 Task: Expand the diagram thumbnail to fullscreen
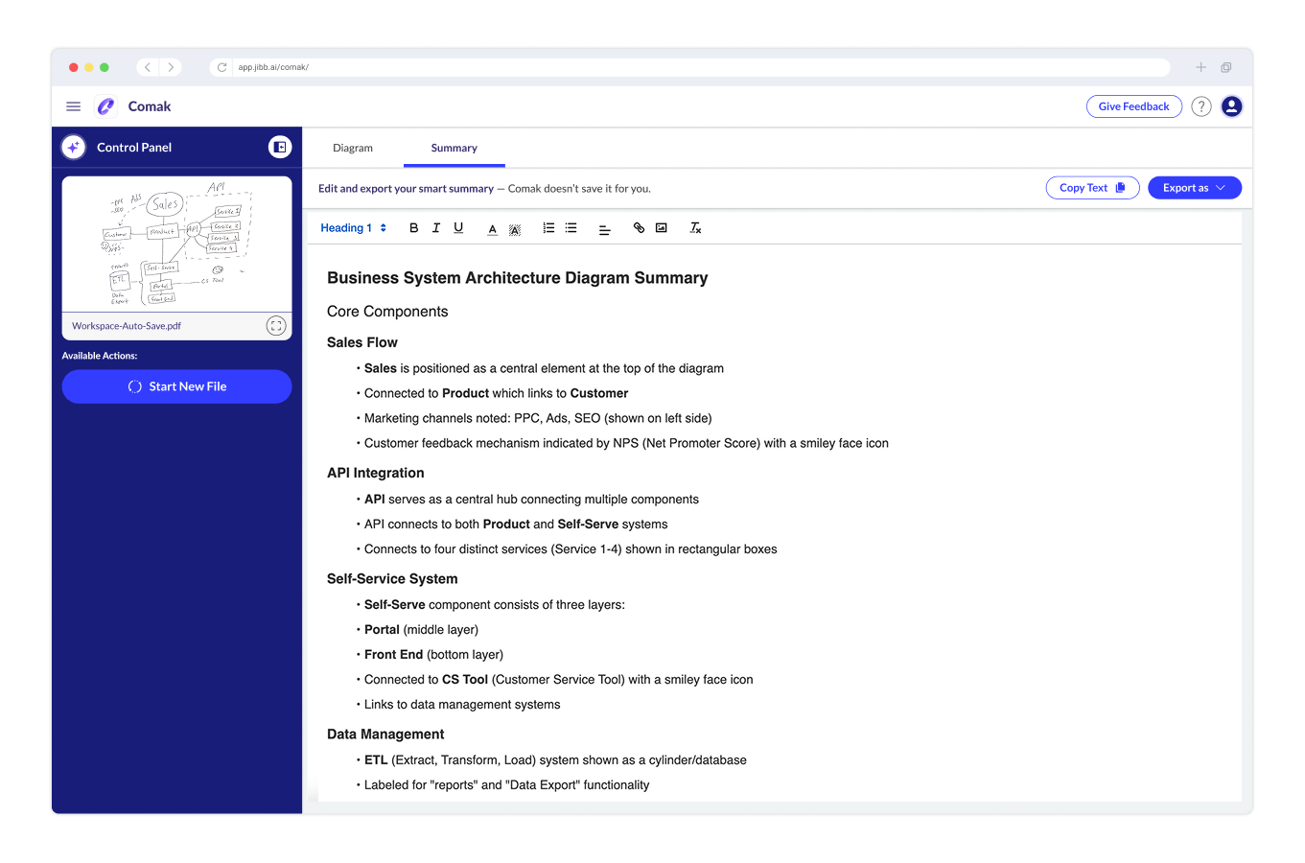[276, 326]
